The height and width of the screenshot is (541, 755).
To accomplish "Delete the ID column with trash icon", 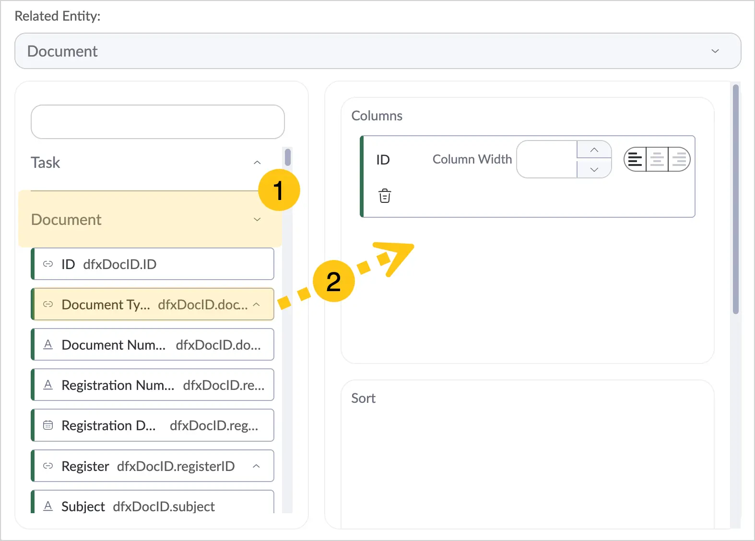I will [385, 196].
